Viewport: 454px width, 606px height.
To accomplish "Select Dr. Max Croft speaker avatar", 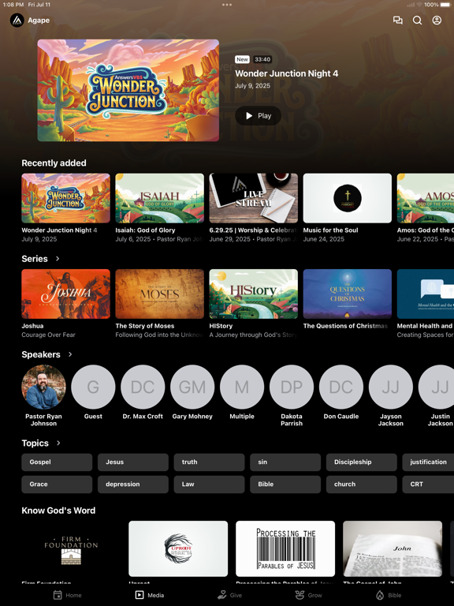I will (143, 387).
